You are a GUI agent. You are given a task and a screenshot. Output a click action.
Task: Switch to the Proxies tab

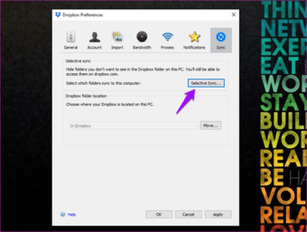click(167, 39)
